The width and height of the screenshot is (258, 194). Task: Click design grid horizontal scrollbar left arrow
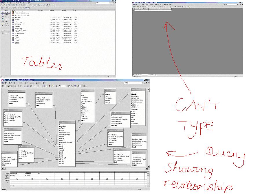(11, 186)
